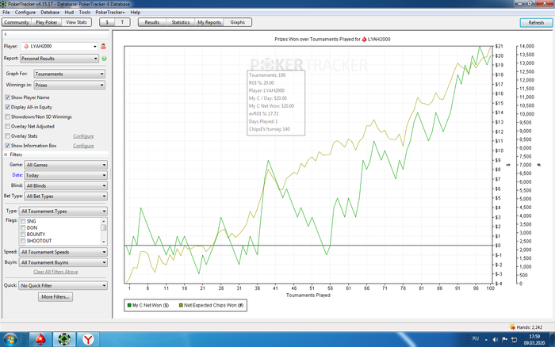Image resolution: width=555 pixels, height=347 pixels.
Task: Open the Quick filter dropdown
Action: click(x=63, y=285)
